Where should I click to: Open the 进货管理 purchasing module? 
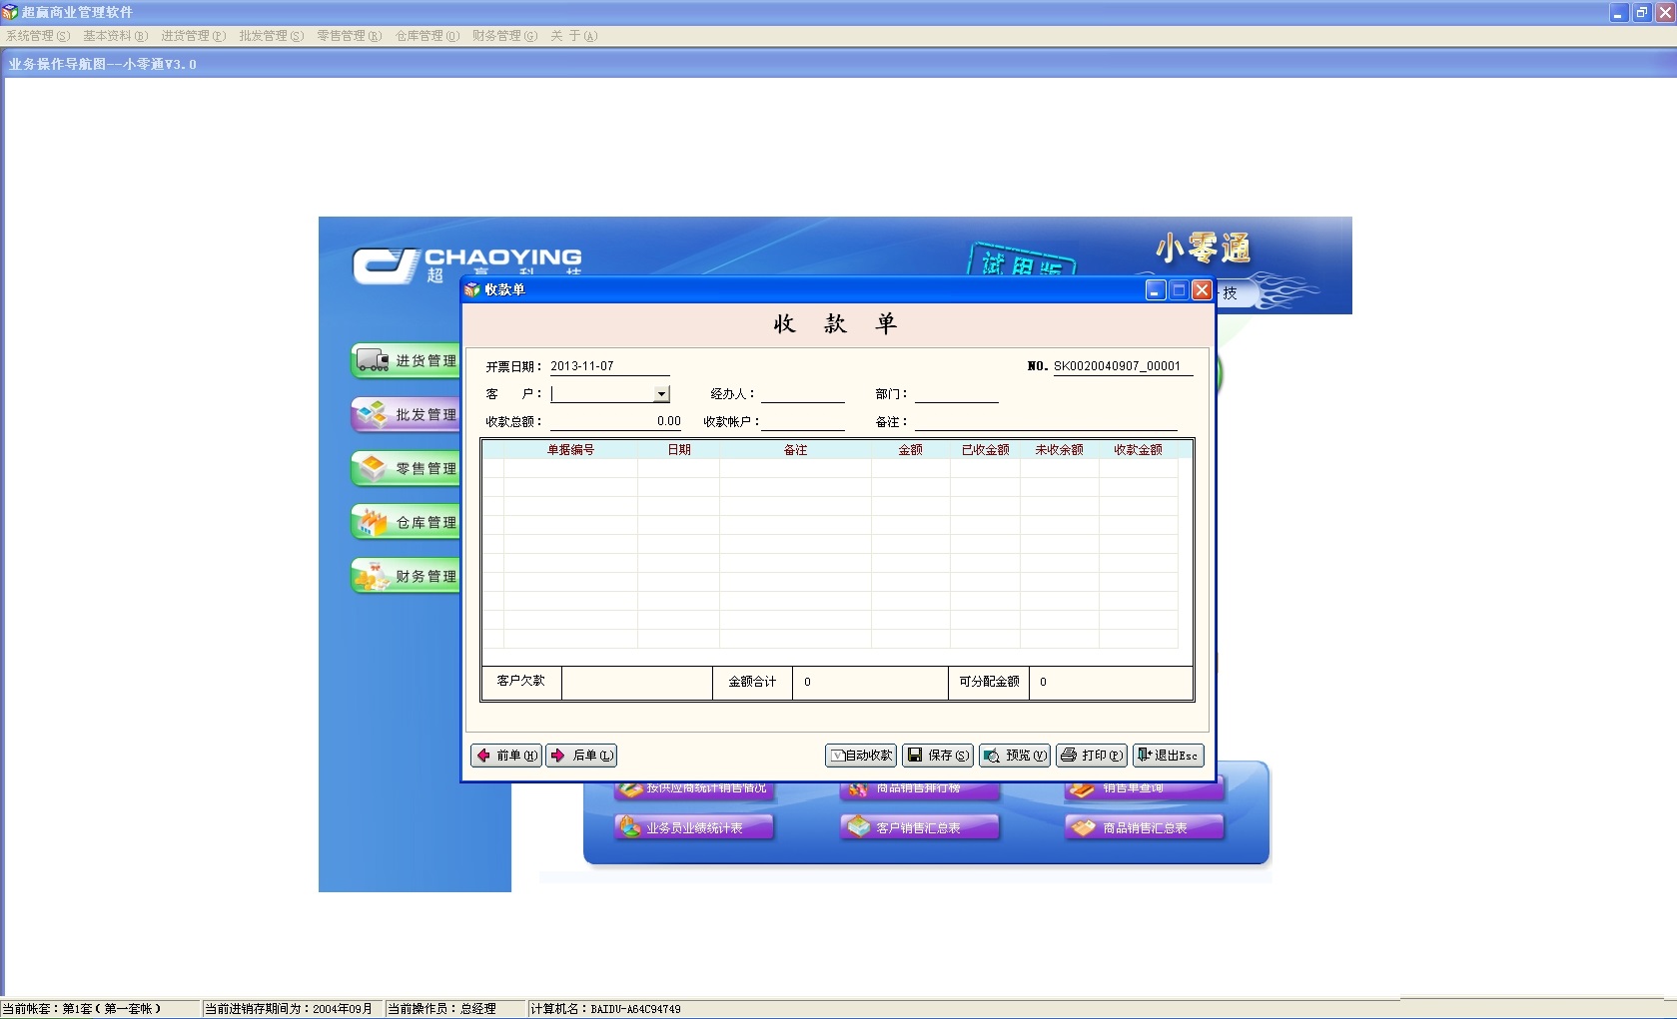[x=407, y=360]
